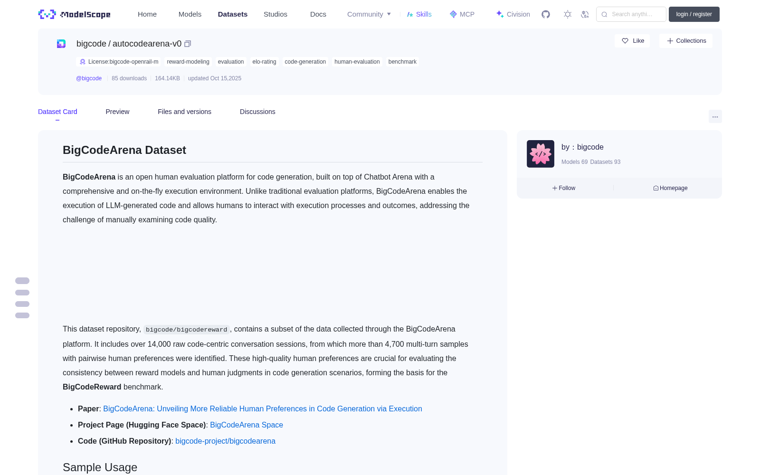Open the bigcode Homepage link
The width and height of the screenshot is (760, 475).
tap(670, 188)
